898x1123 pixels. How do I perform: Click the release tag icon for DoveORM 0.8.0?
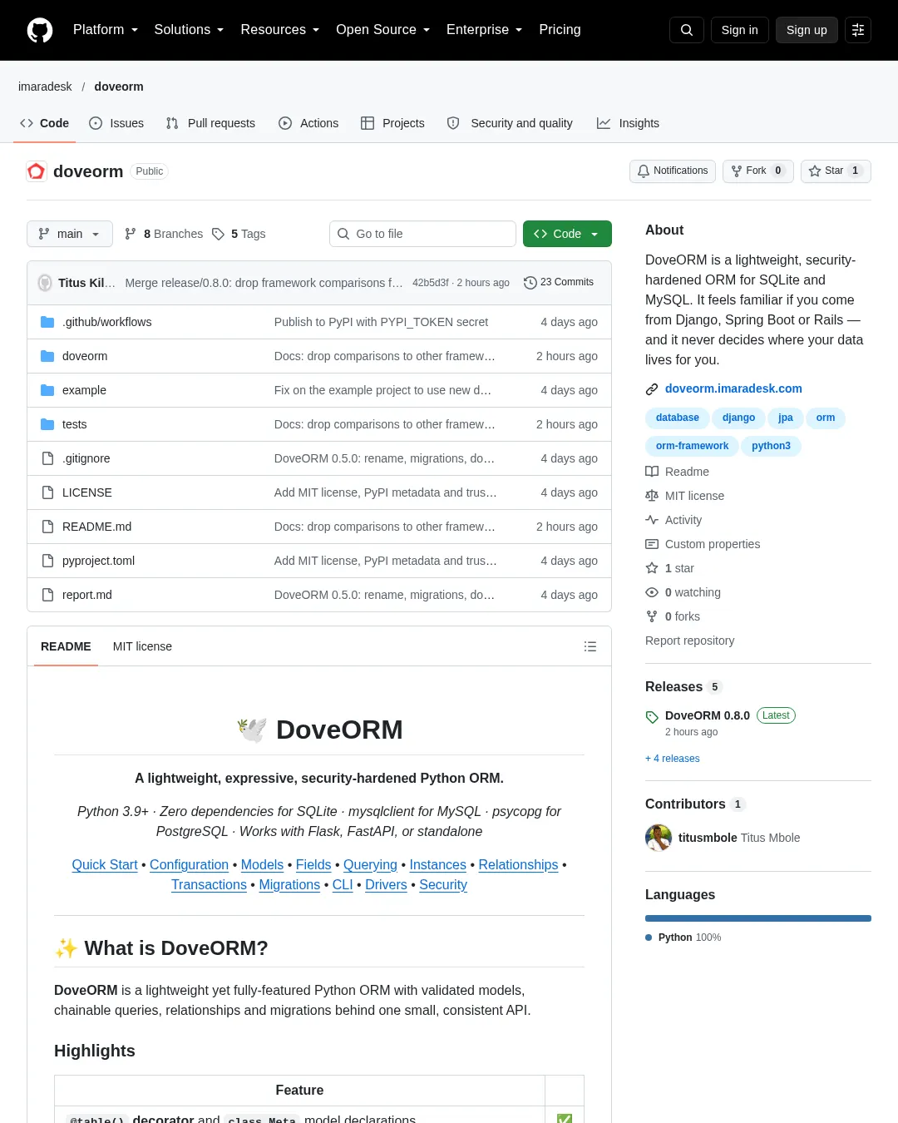652,716
